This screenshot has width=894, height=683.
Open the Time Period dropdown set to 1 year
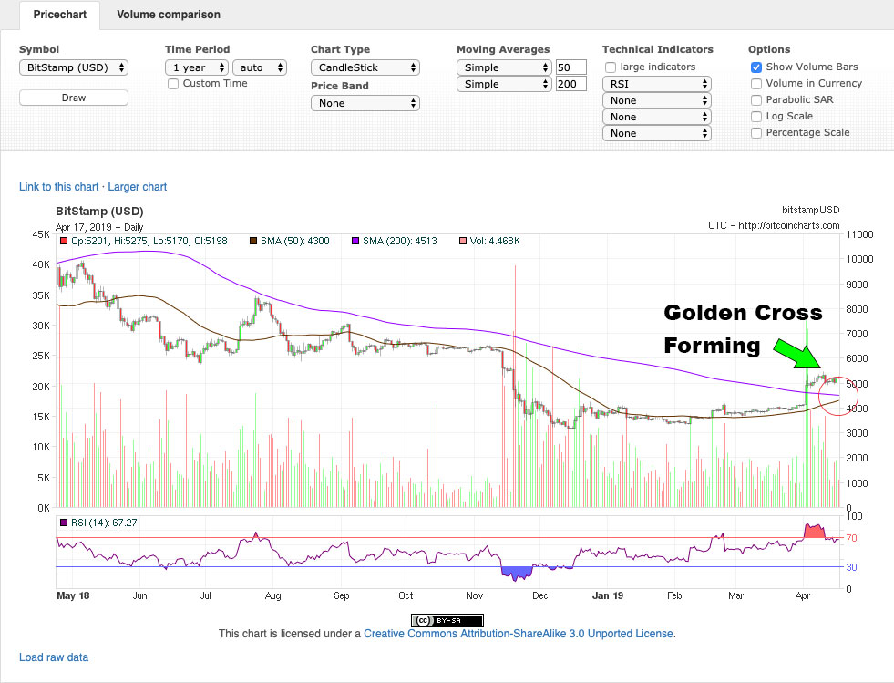(x=197, y=67)
